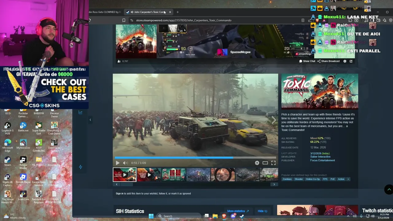Close the Toxic Commando tab
The image size is (393, 221).
tap(170, 12)
